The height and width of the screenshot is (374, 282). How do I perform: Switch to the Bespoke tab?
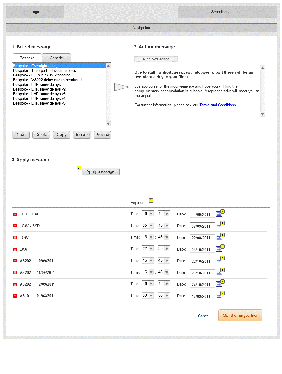27,58
